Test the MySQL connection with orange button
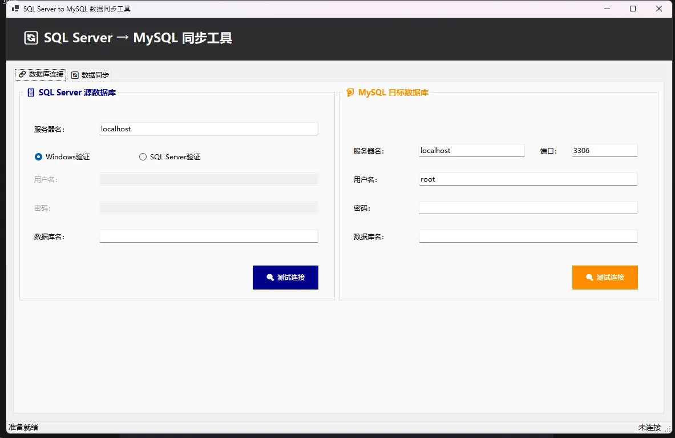 605,278
